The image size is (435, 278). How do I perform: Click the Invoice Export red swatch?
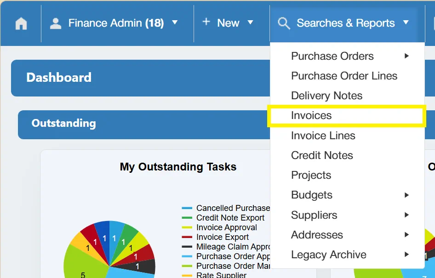click(187, 237)
